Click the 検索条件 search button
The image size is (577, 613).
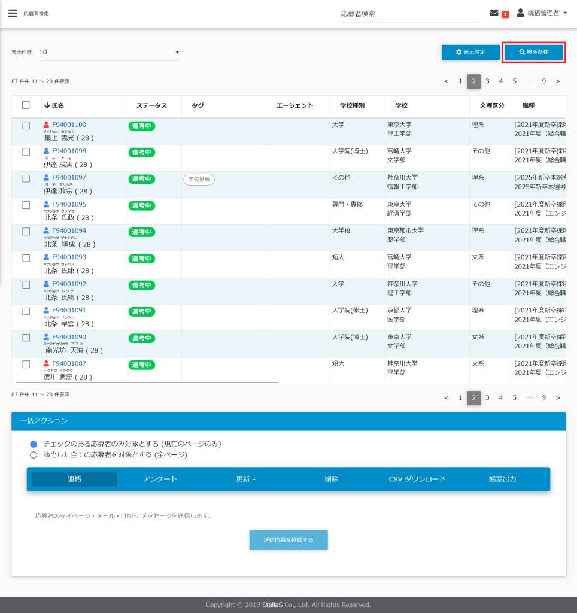[x=533, y=53]
